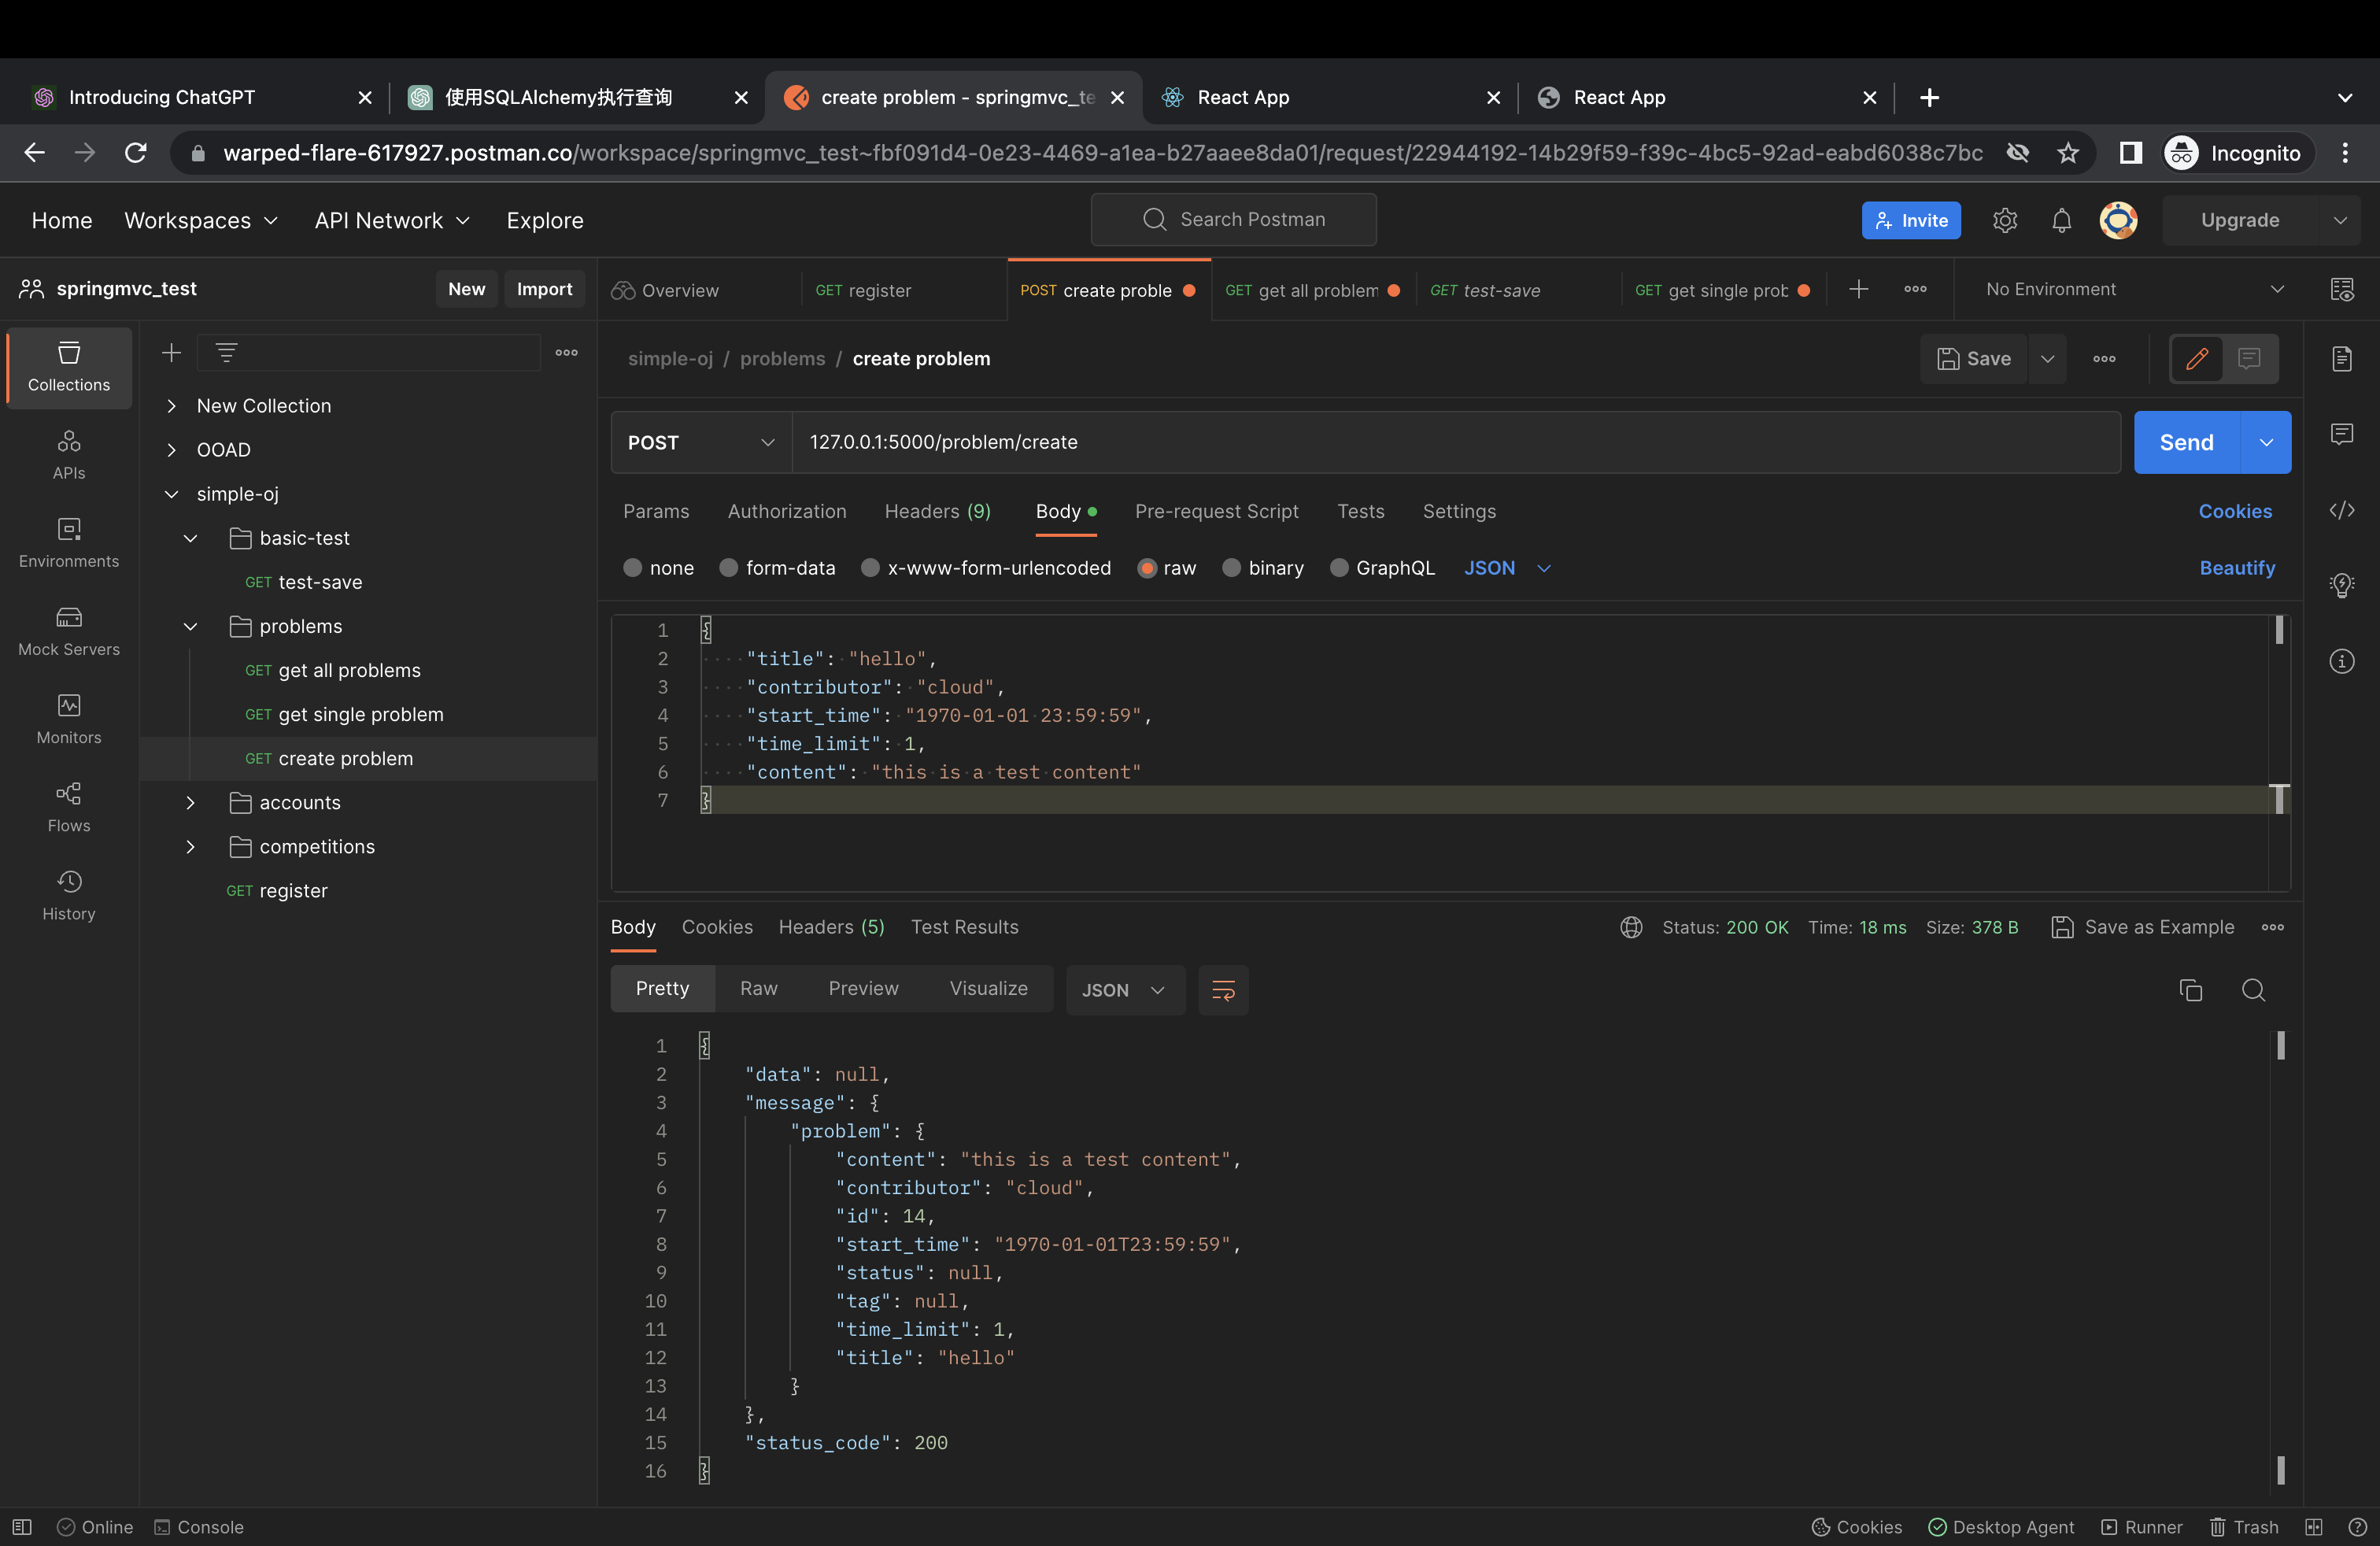Screen dimensions: 2380x1546
Task: Click the filter icon in collections sidebar
Action: coord(226,353)
